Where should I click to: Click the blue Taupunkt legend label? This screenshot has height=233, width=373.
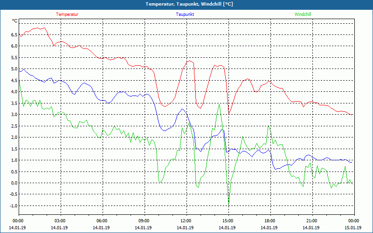click(x=185, y=14)
